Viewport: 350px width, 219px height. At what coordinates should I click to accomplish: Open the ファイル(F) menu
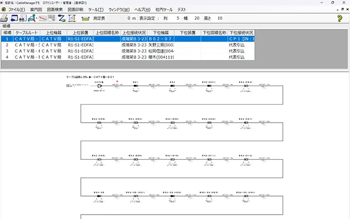(17, 10)
